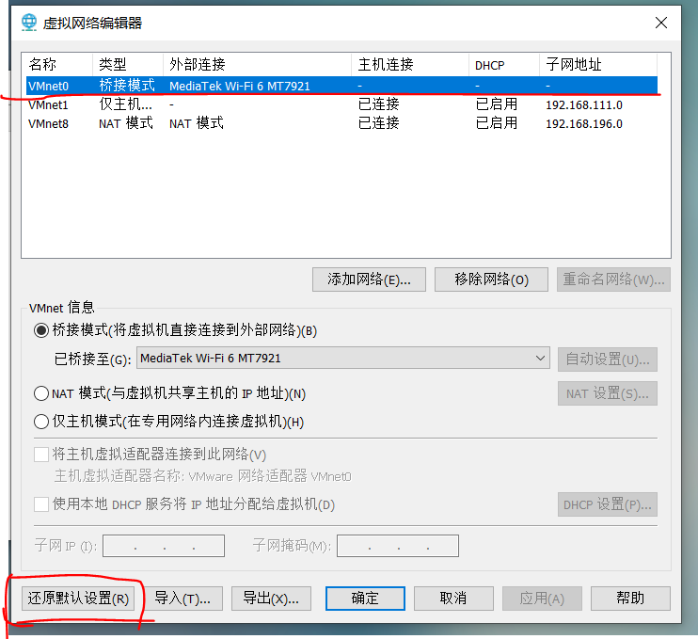Click the 导出(X)... button

pyautogui.click(x=271, y=599)
